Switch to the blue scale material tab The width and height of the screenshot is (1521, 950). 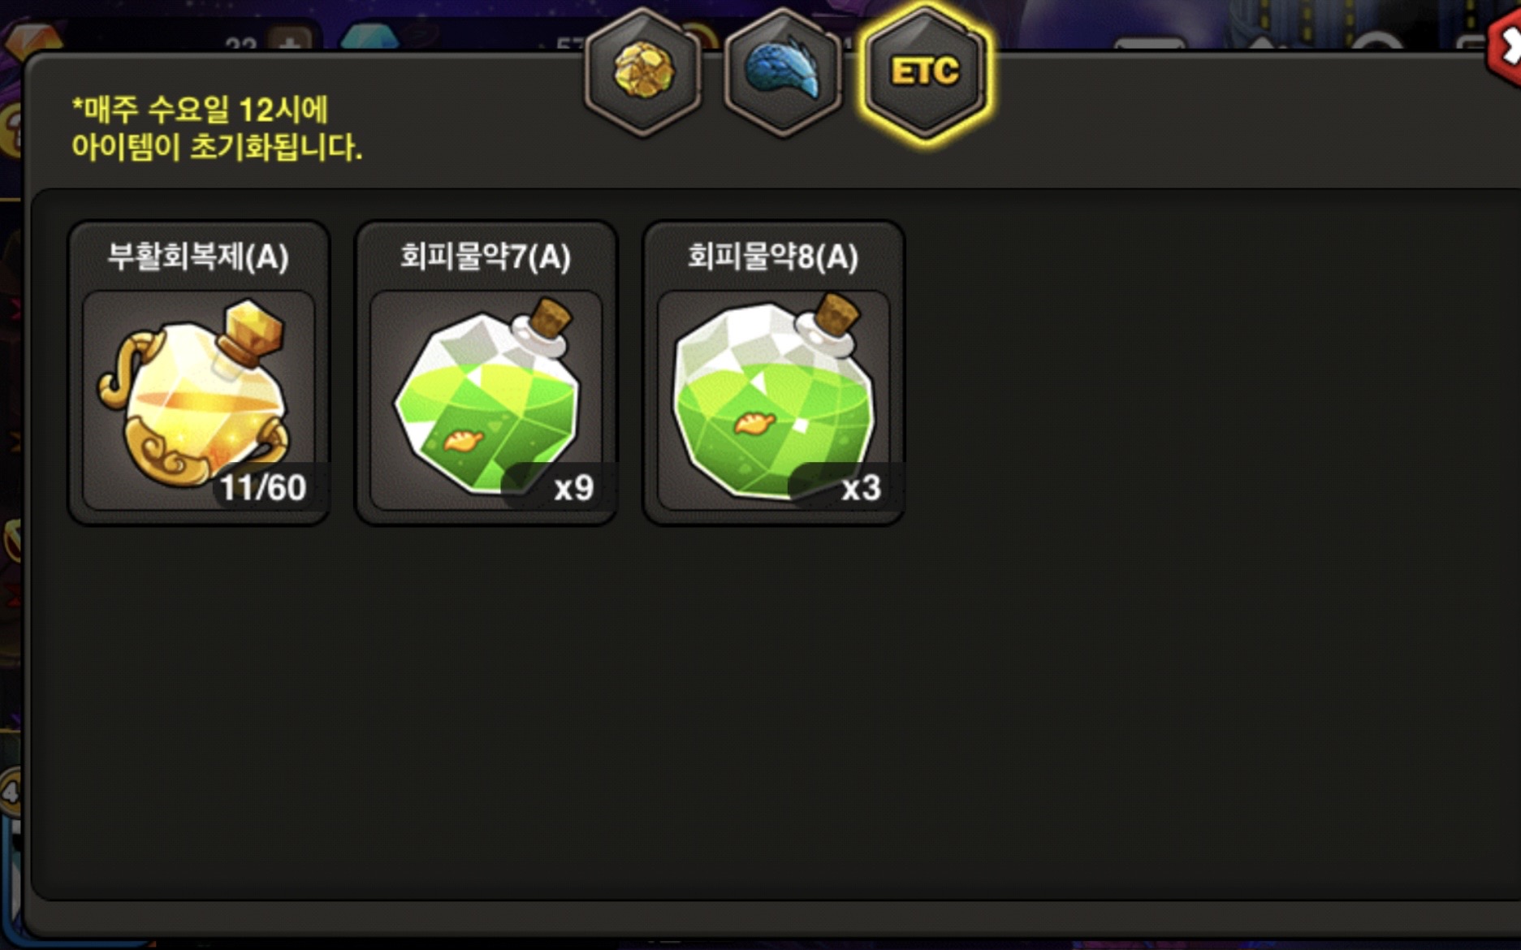click(783, 71)
